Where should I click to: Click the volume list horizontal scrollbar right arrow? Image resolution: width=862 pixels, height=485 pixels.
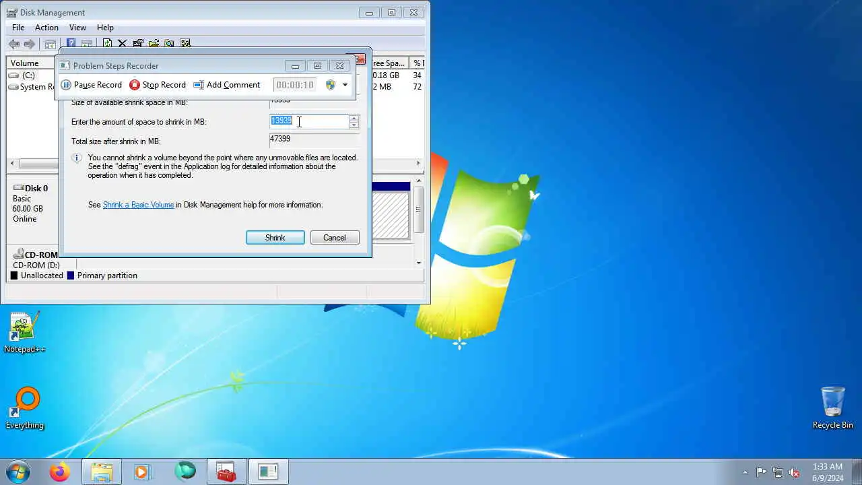point(418,163)
